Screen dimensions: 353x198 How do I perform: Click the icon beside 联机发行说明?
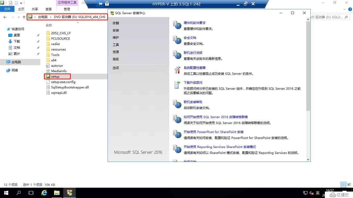click(x=177, y=55)
